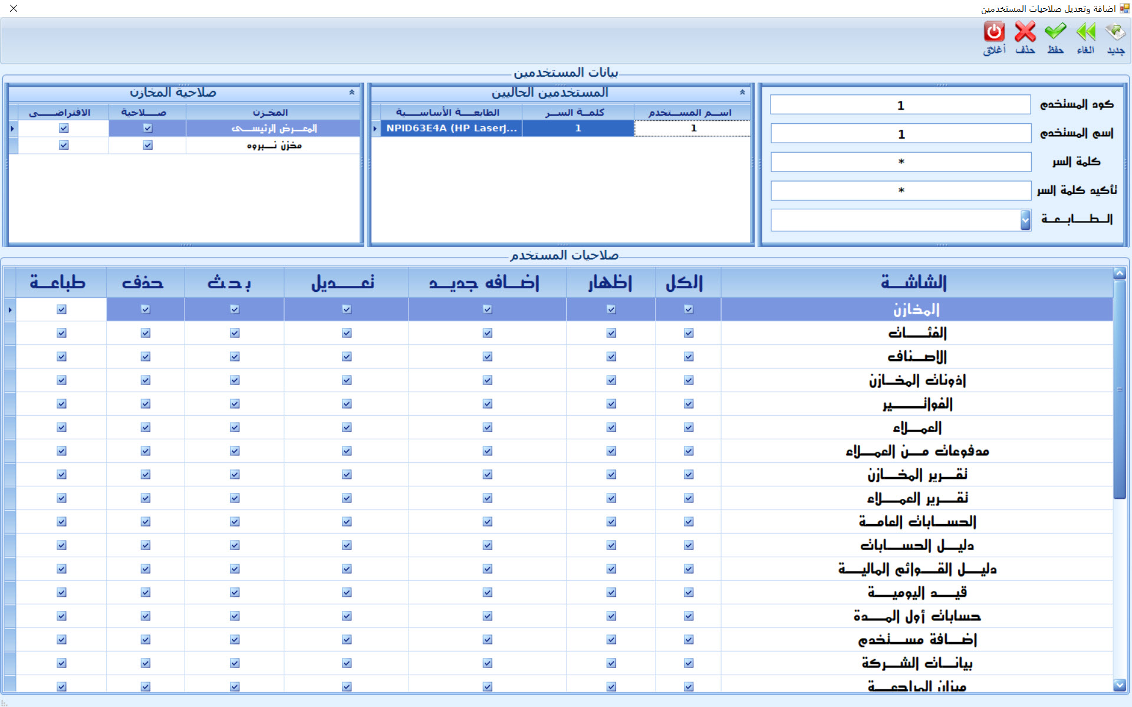Click the اسم المستخدم input field

[900, 134]
